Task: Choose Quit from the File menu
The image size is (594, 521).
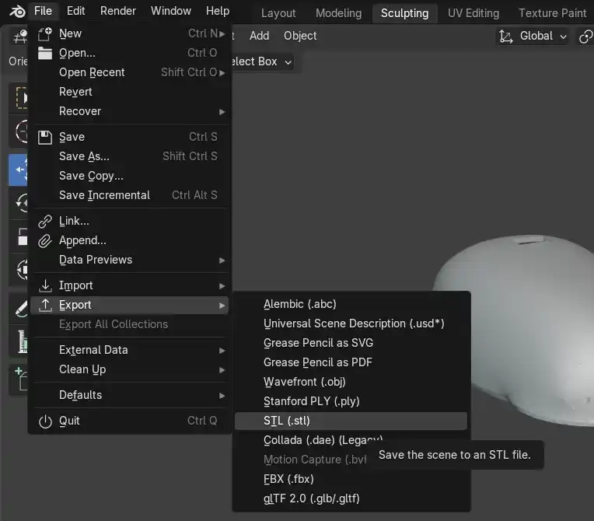Action: pyautogui.click(x=129, y=421)
